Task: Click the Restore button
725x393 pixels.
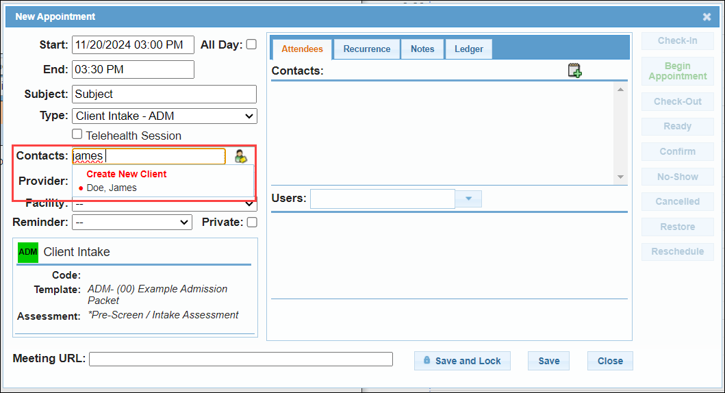Action: [x=677, y=227]
